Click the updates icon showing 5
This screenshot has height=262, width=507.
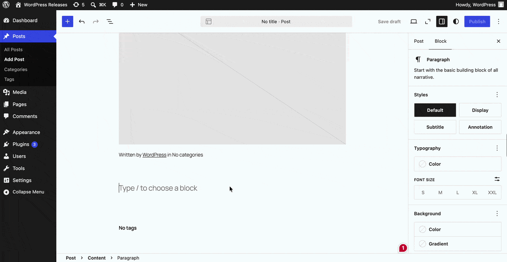click(x=79, y=5)
